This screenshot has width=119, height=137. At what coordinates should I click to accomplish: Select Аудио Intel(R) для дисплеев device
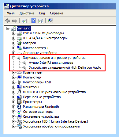51,63
